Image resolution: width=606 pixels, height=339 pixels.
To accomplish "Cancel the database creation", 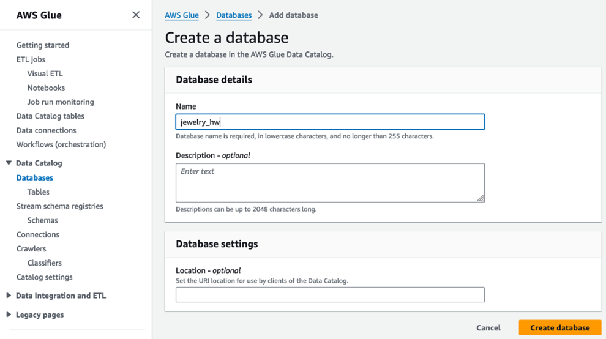I will tap(488, 328).
